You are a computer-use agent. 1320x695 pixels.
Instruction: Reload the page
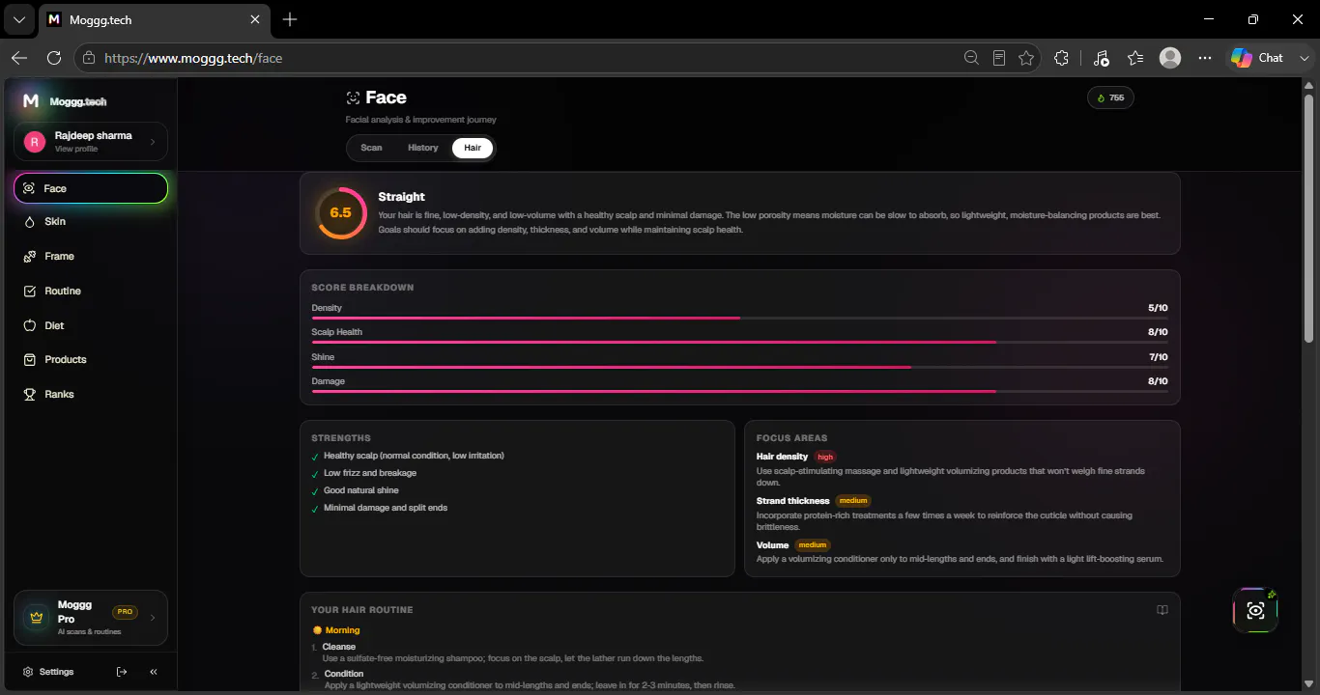(54, 58)
